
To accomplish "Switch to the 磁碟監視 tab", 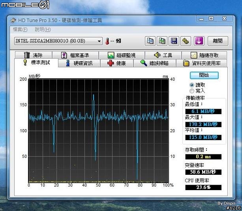I will point(122,55).
